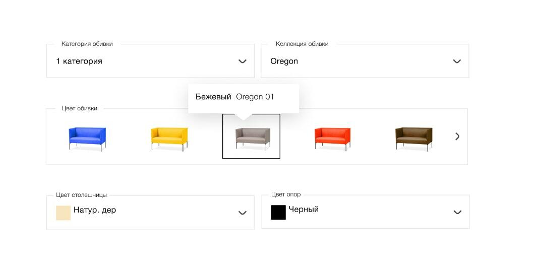Select the blue sofa upholstery
The image size is (538, 270).
[x=87, y=138]
